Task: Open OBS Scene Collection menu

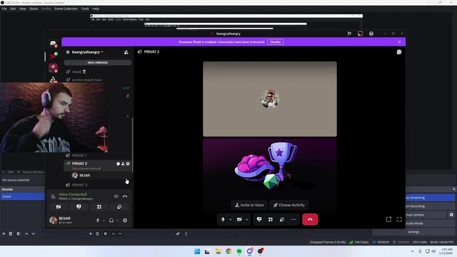Action: coord(66,9)
